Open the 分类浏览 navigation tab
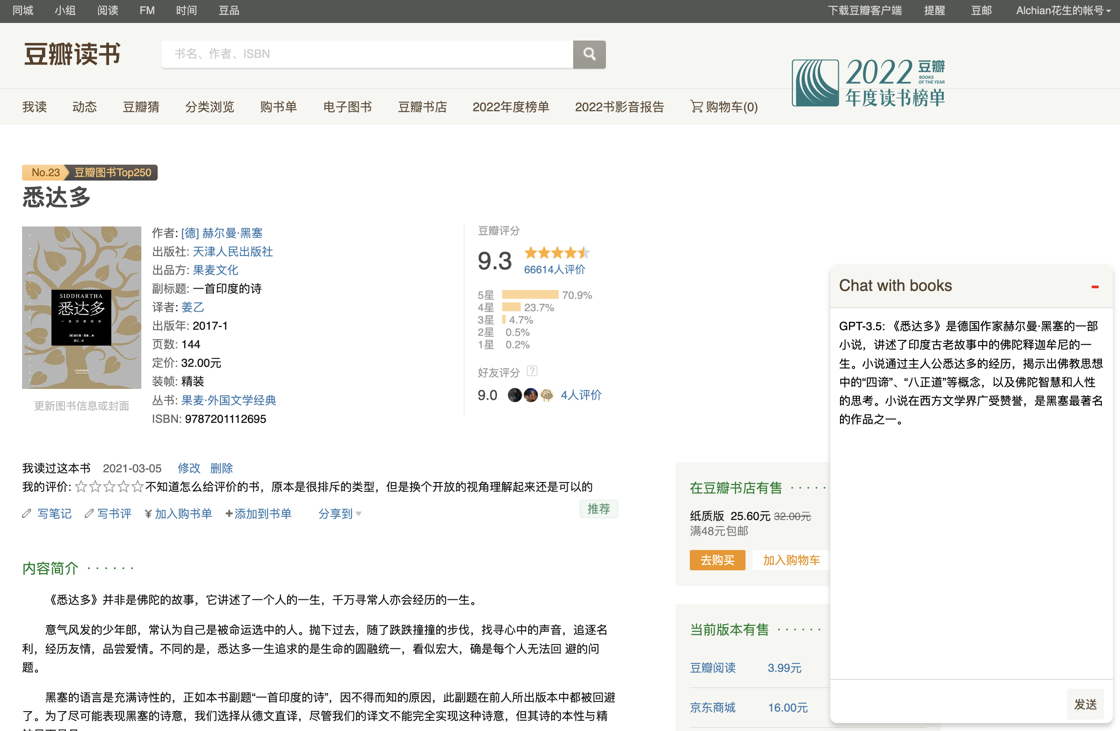 [209, 107]
